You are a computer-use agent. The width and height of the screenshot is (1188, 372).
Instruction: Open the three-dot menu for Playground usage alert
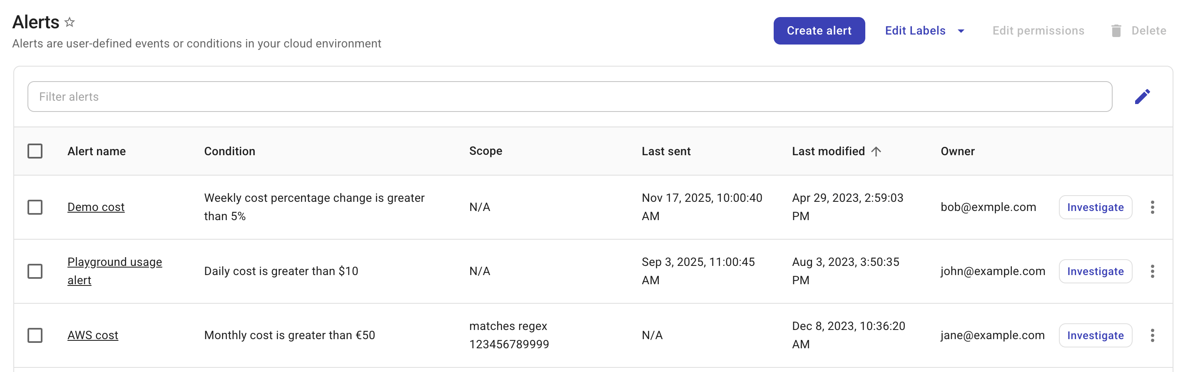click(x=1152, y=271)
